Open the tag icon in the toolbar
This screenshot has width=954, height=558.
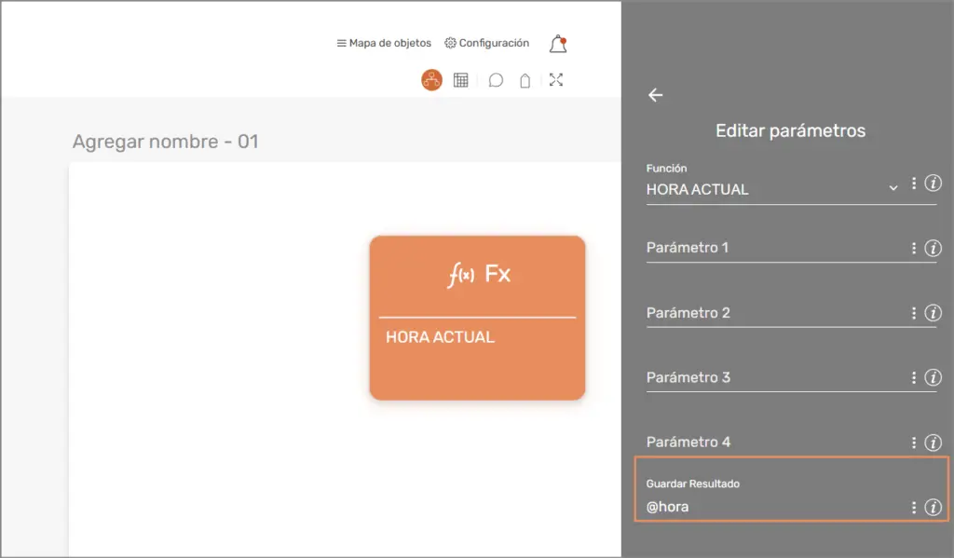click(525, 81)
